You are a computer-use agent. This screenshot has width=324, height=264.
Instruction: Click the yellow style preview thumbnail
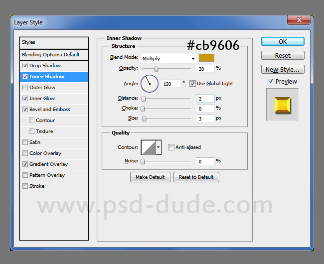click(x=282, y=105)
